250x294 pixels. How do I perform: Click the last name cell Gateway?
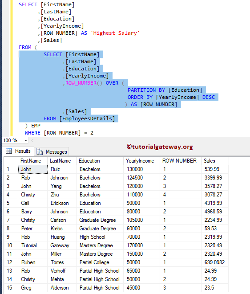click(x=62, y=245)
